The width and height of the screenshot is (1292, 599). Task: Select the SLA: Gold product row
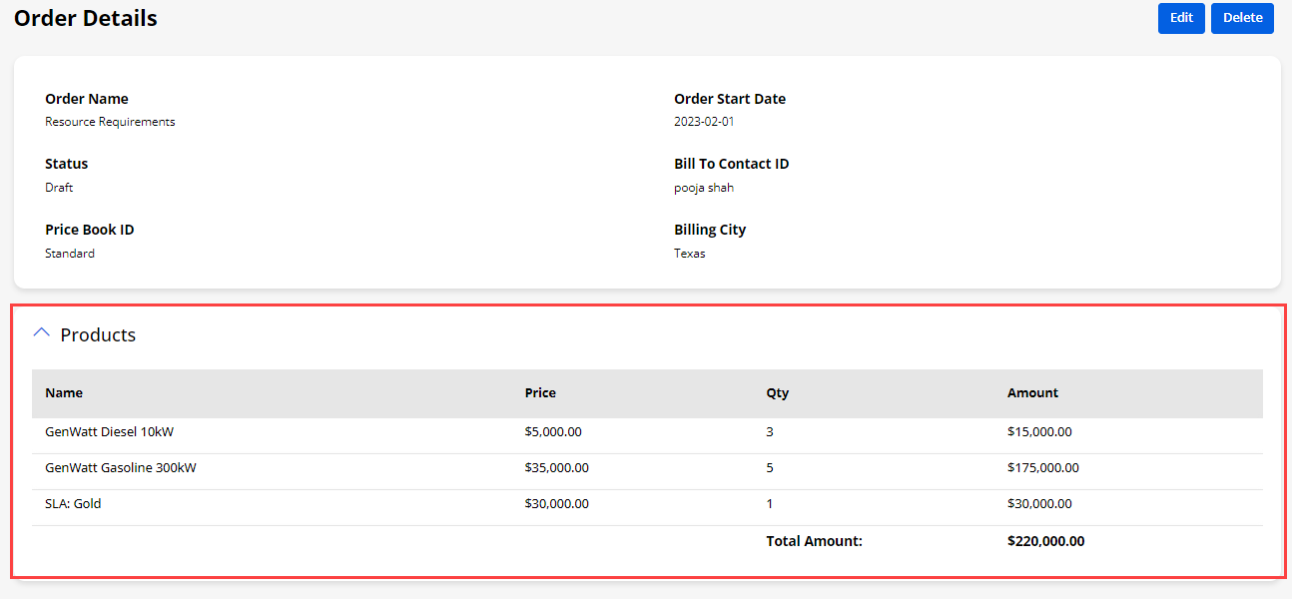point(73,504)
